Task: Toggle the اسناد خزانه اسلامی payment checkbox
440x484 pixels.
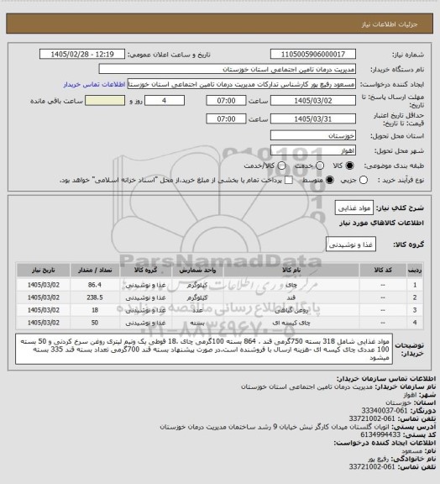Action: coord(289,180)
